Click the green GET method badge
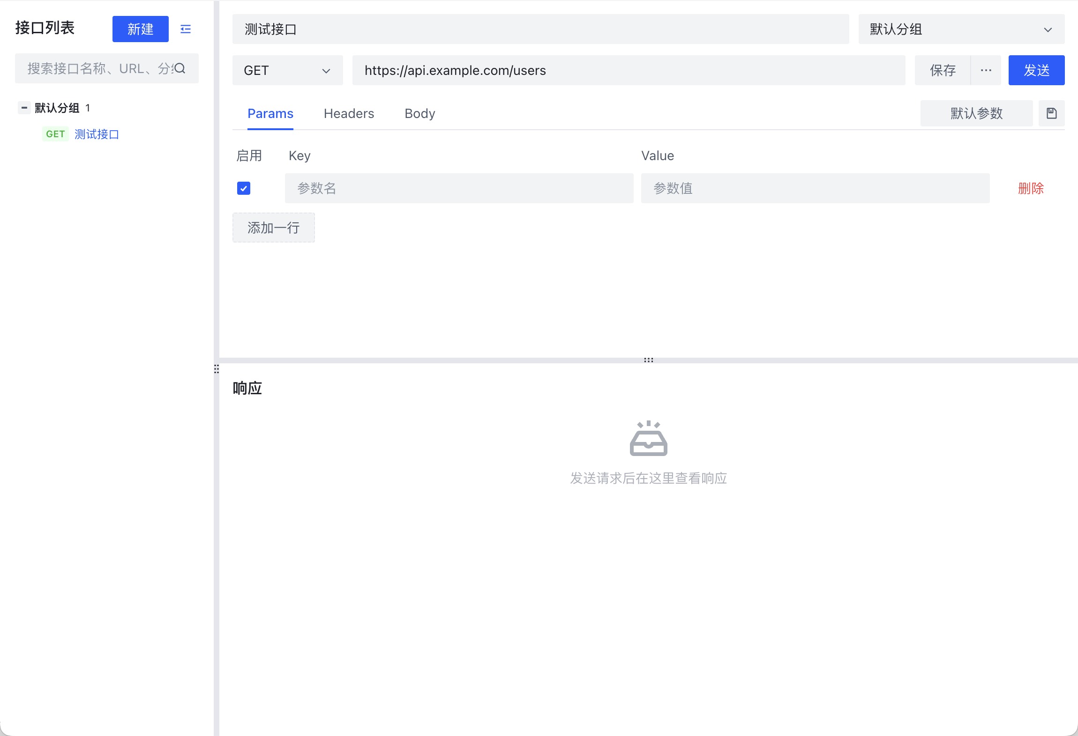1078x736 pixels. (x=55, y=134)
